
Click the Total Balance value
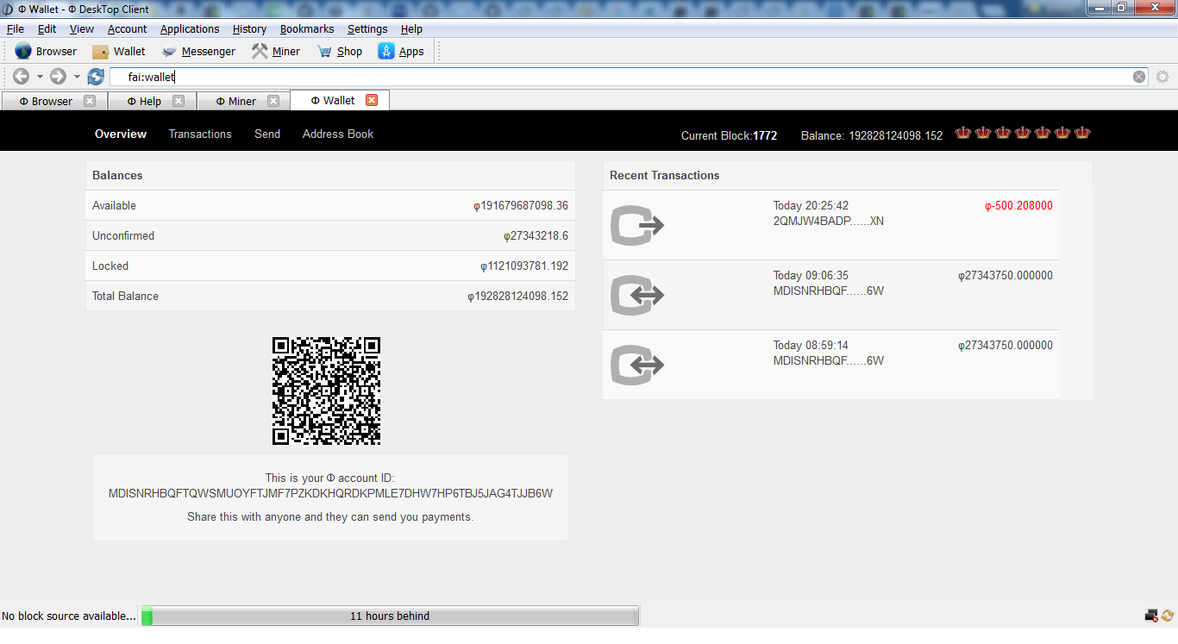click(518, 297)
